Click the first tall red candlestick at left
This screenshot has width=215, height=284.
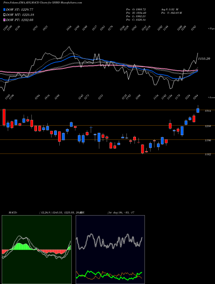coord(4,117)
